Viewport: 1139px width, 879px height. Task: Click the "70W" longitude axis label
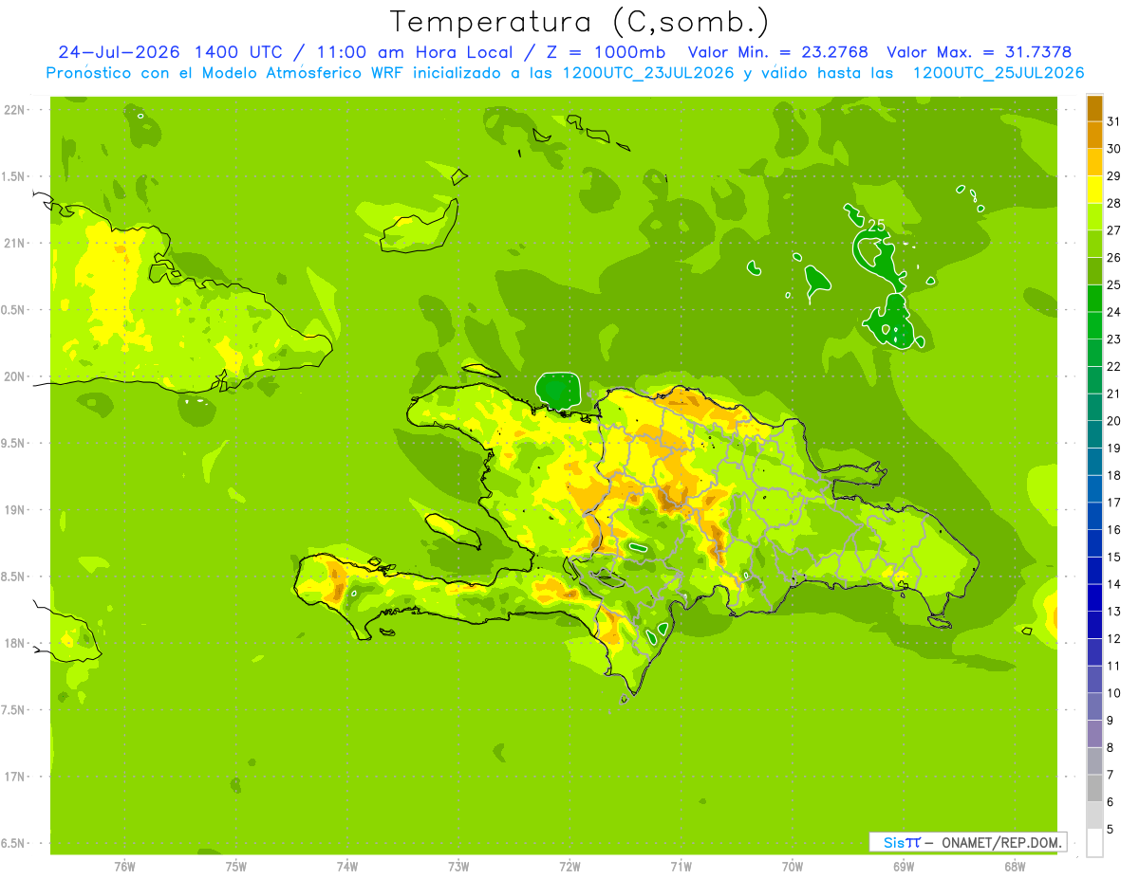[x=793, y=867]
